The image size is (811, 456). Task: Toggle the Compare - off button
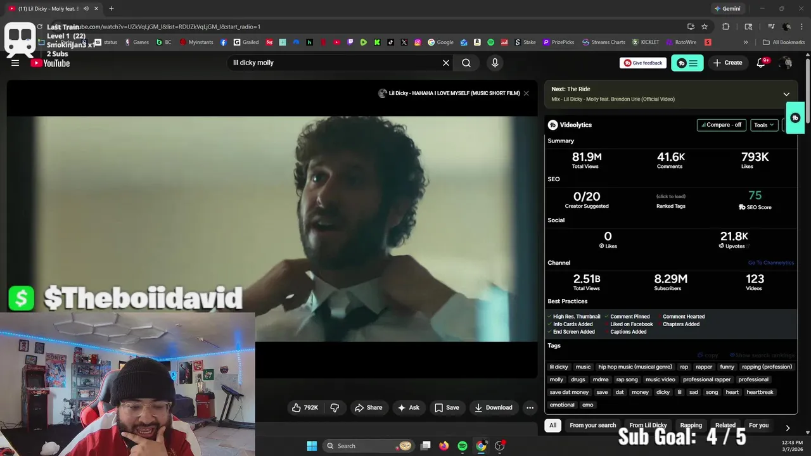[x=721, y=125]
